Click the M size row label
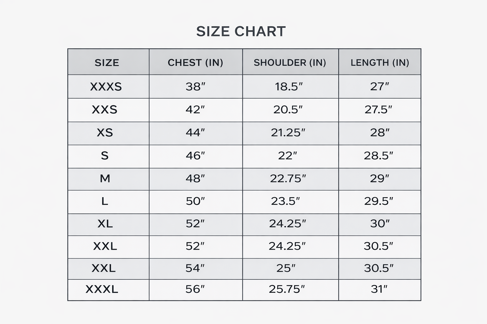This screenshot has width=487, height=324. tap(105, 179)
